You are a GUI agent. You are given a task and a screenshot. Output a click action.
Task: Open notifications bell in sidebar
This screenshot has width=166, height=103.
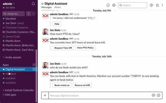33,4
